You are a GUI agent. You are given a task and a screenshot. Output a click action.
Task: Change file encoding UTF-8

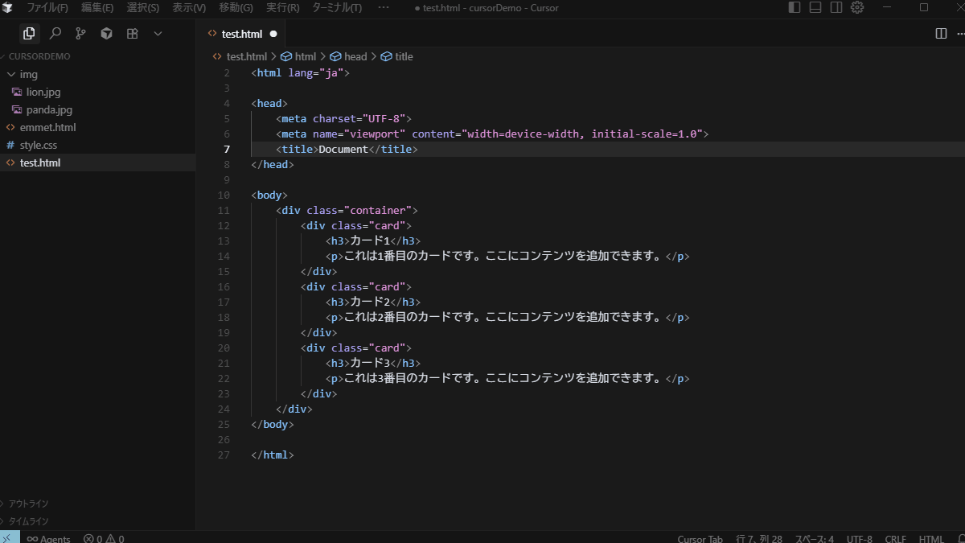point(859,538)
